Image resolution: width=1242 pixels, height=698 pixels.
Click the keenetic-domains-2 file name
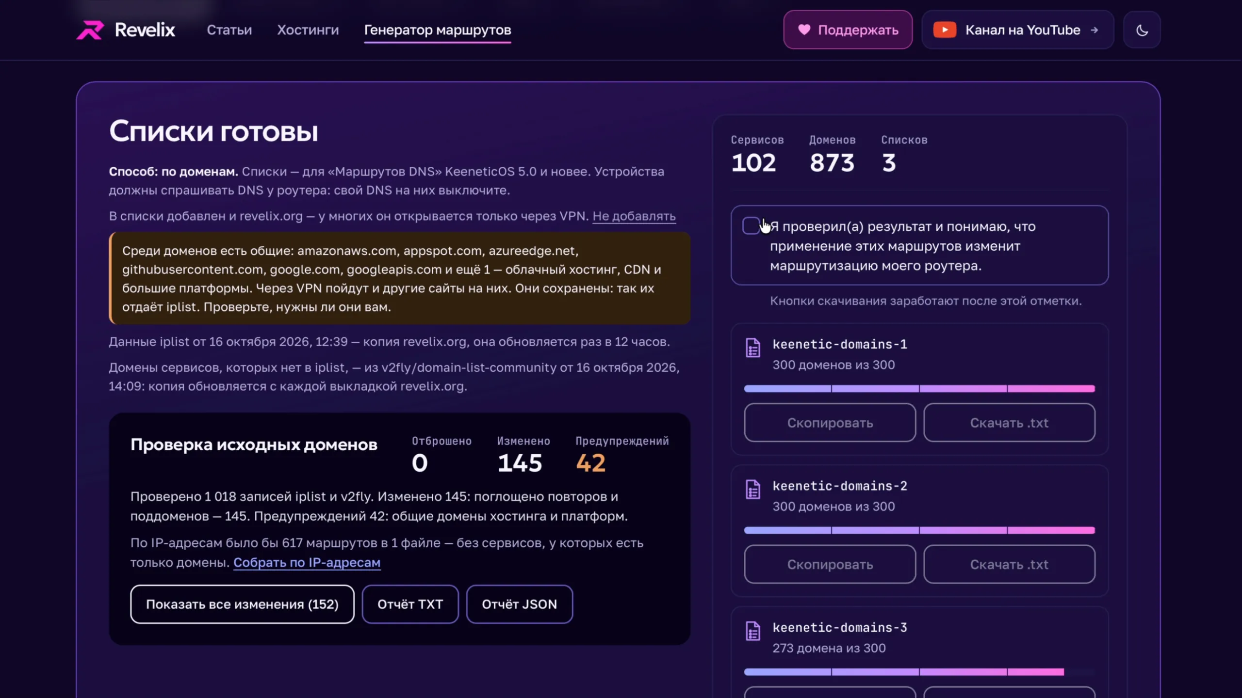coord(839,486)
